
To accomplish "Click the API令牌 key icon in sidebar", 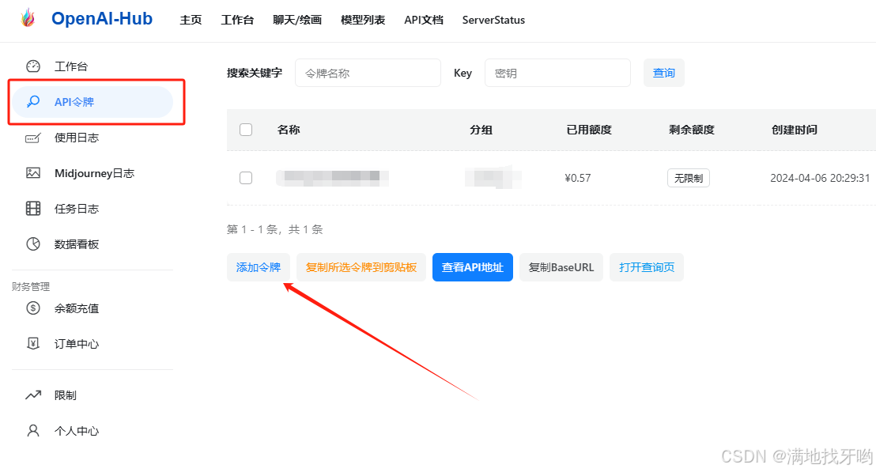I will (33, 102).
